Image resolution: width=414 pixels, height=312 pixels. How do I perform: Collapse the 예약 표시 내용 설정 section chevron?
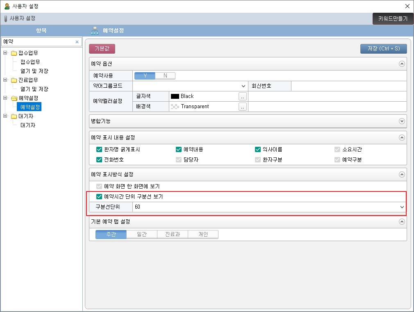(x=402, y=138)
